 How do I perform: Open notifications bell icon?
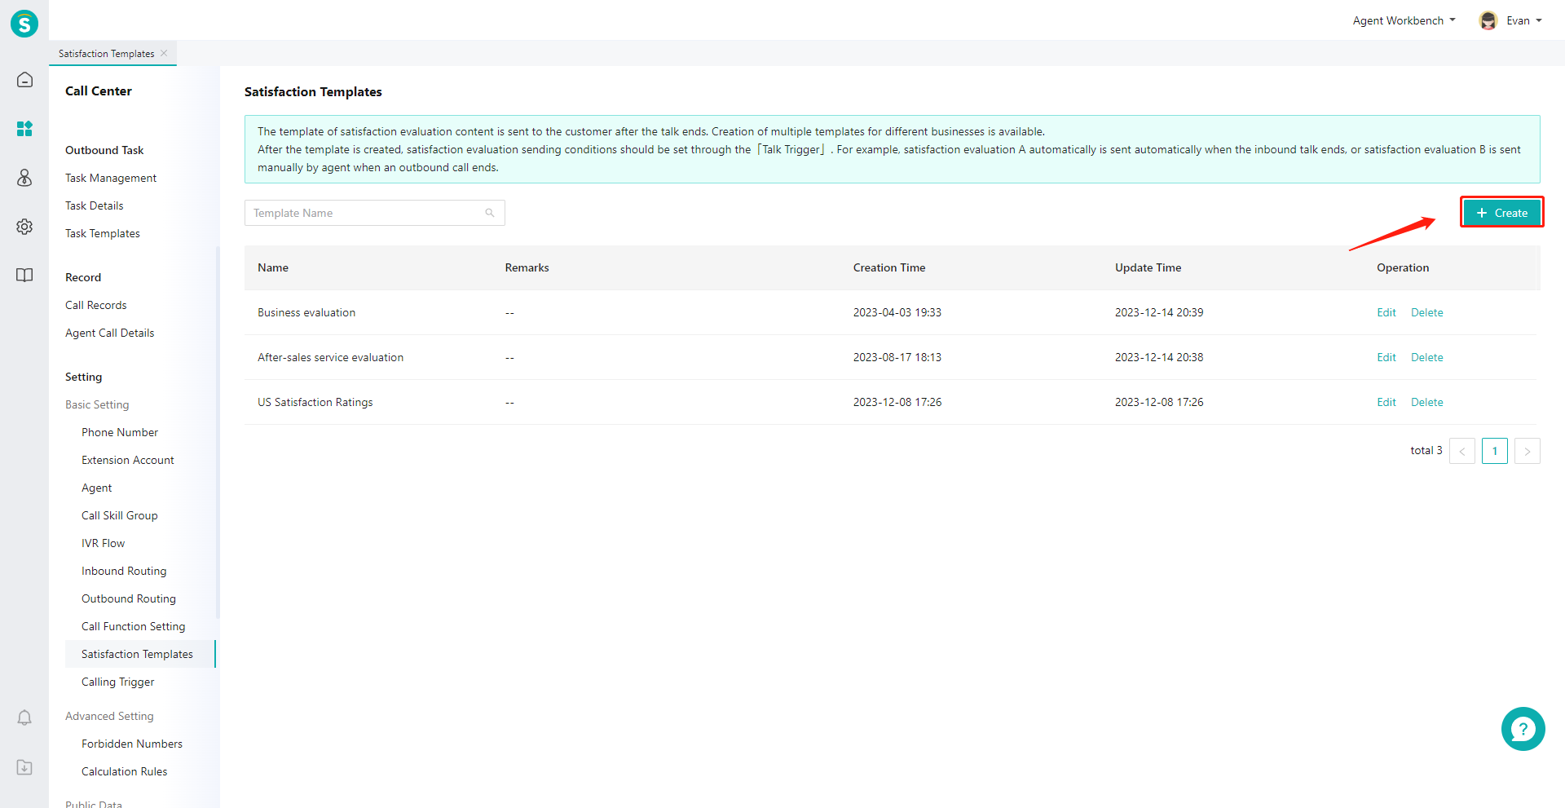(24, 717)
